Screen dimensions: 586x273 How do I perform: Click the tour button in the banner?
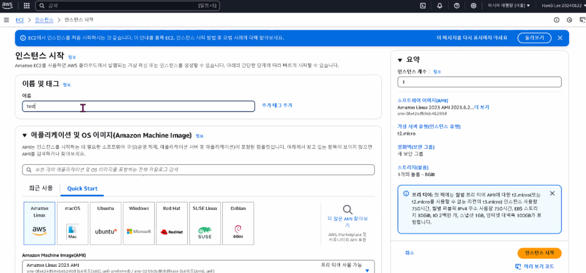534,37
